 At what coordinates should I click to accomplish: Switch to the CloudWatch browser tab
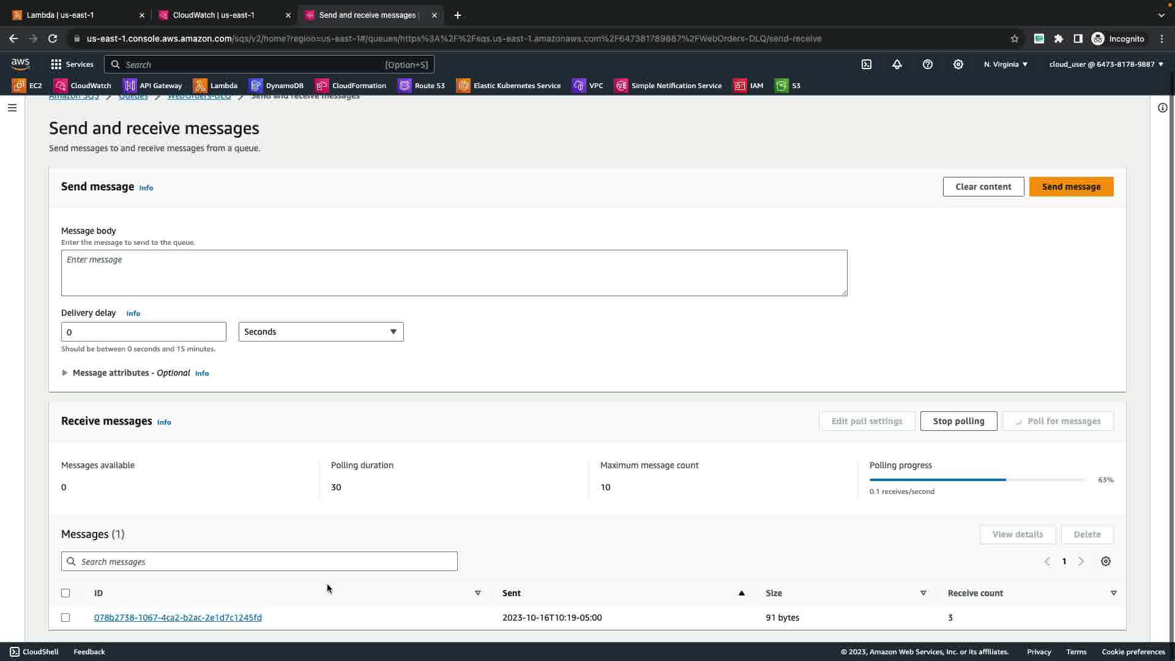tap(214, 15)
